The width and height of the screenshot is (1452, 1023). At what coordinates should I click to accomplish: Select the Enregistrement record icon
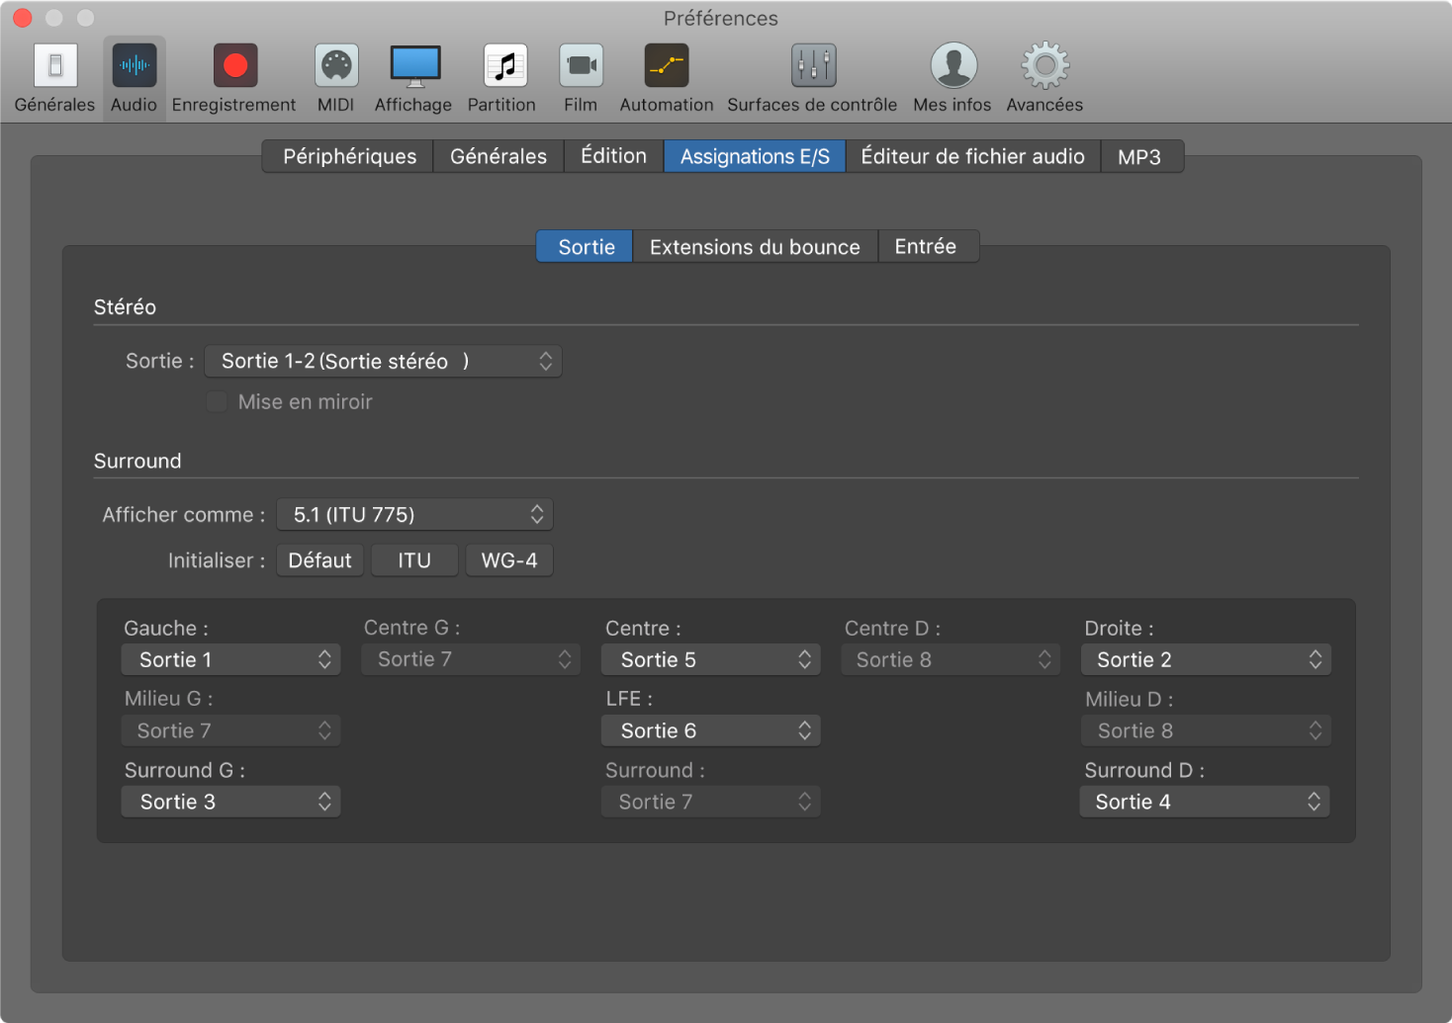pos(234,66)
